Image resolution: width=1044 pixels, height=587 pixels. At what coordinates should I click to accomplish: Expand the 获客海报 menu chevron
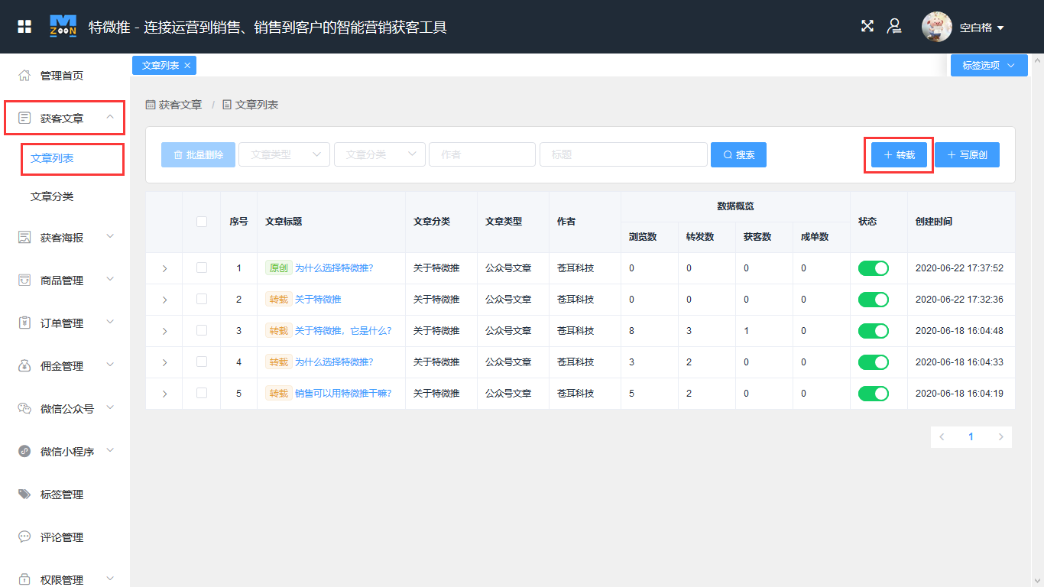click(x=110, y=237)
